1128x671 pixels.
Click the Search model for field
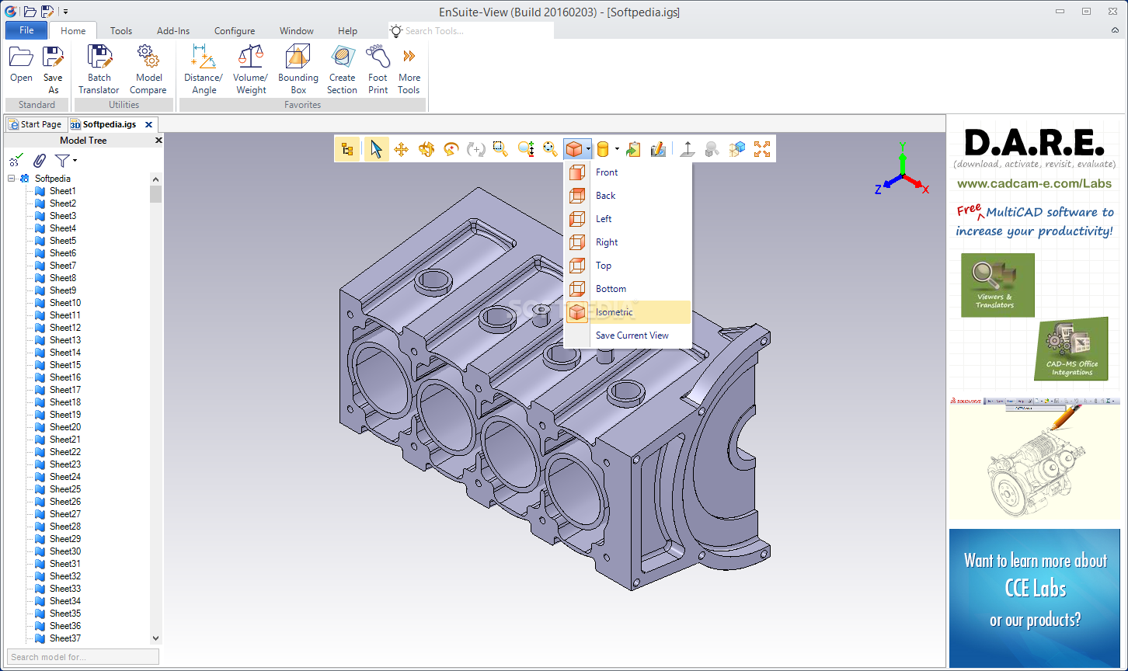tap(83, 657)
